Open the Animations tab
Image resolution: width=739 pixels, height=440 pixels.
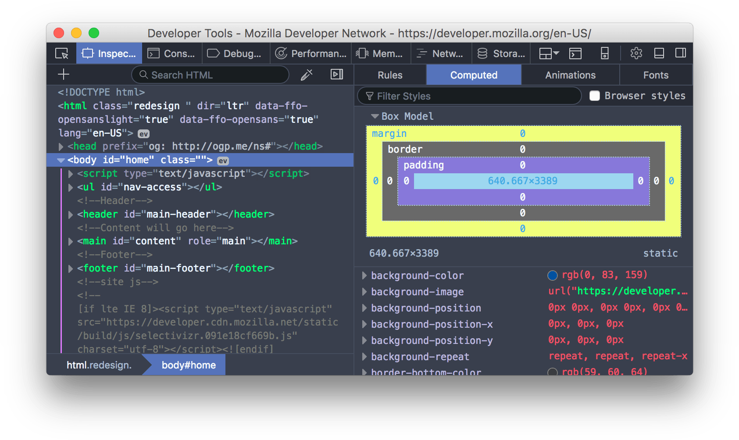[570, 75]
